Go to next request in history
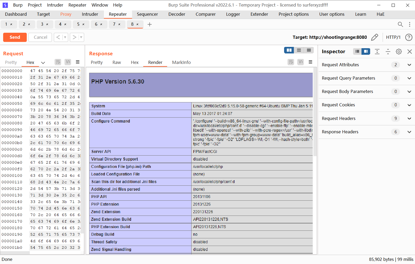The height and width of the screenshot is (264, 415). (x=74, y=37)
